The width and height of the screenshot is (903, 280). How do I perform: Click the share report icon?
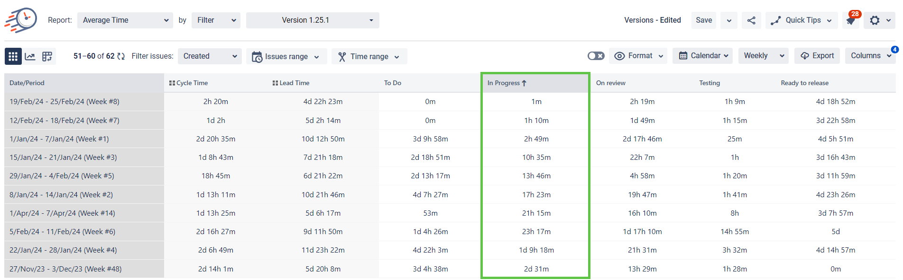tap(751, 20)
